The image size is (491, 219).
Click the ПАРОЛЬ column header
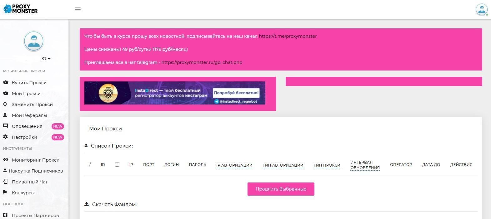tap(198, 164)
